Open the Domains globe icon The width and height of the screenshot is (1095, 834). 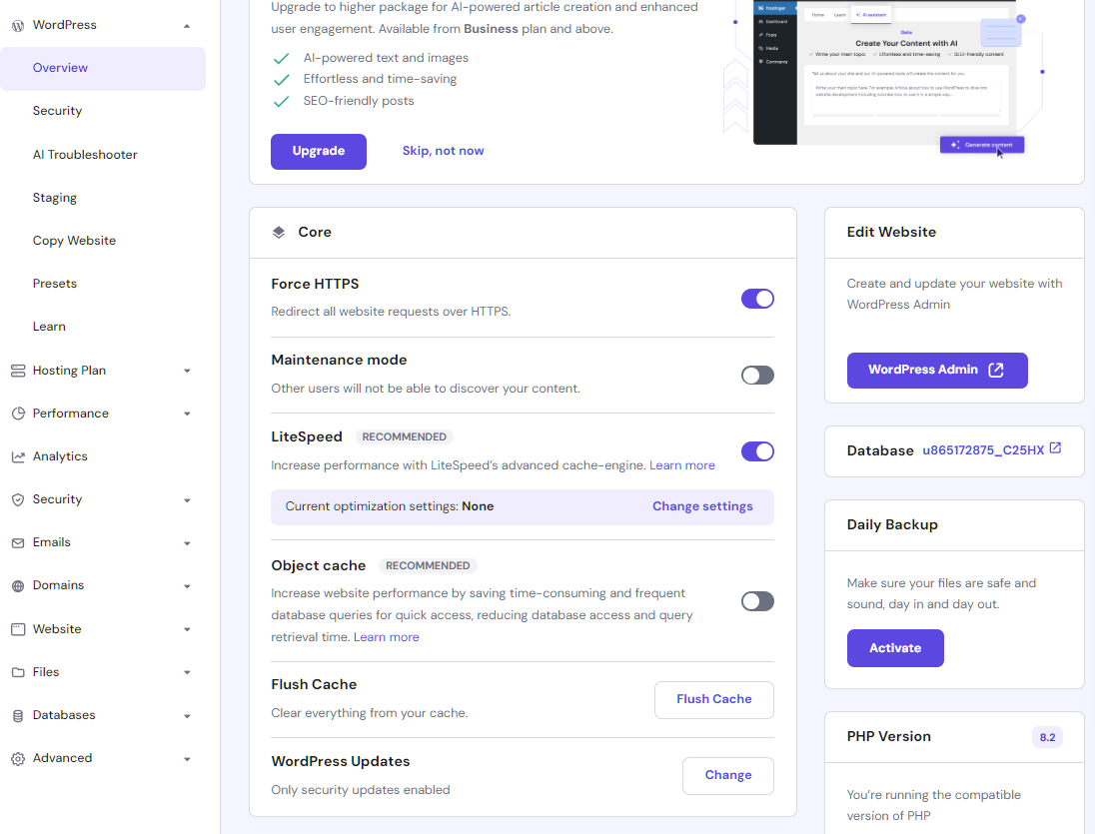pos(16,585)
